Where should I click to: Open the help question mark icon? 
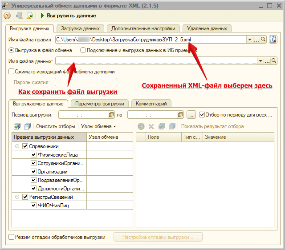point(7,16)
